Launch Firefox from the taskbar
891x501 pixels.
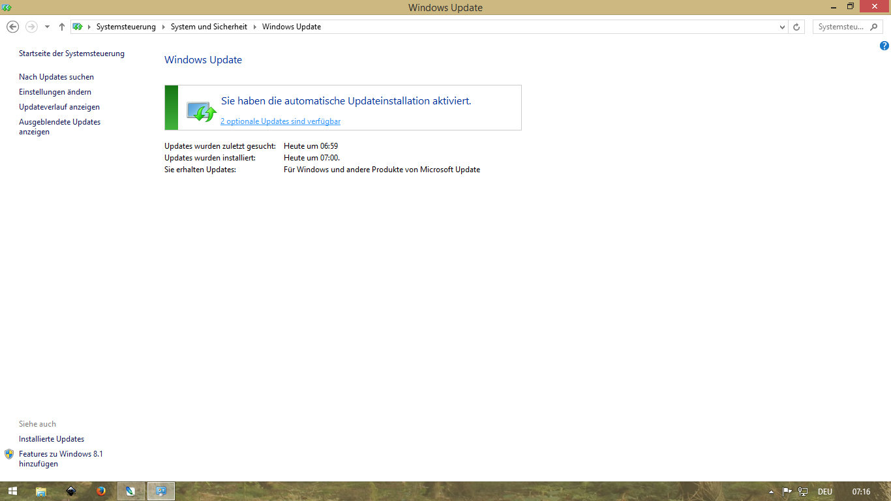[x=101, y=491]
